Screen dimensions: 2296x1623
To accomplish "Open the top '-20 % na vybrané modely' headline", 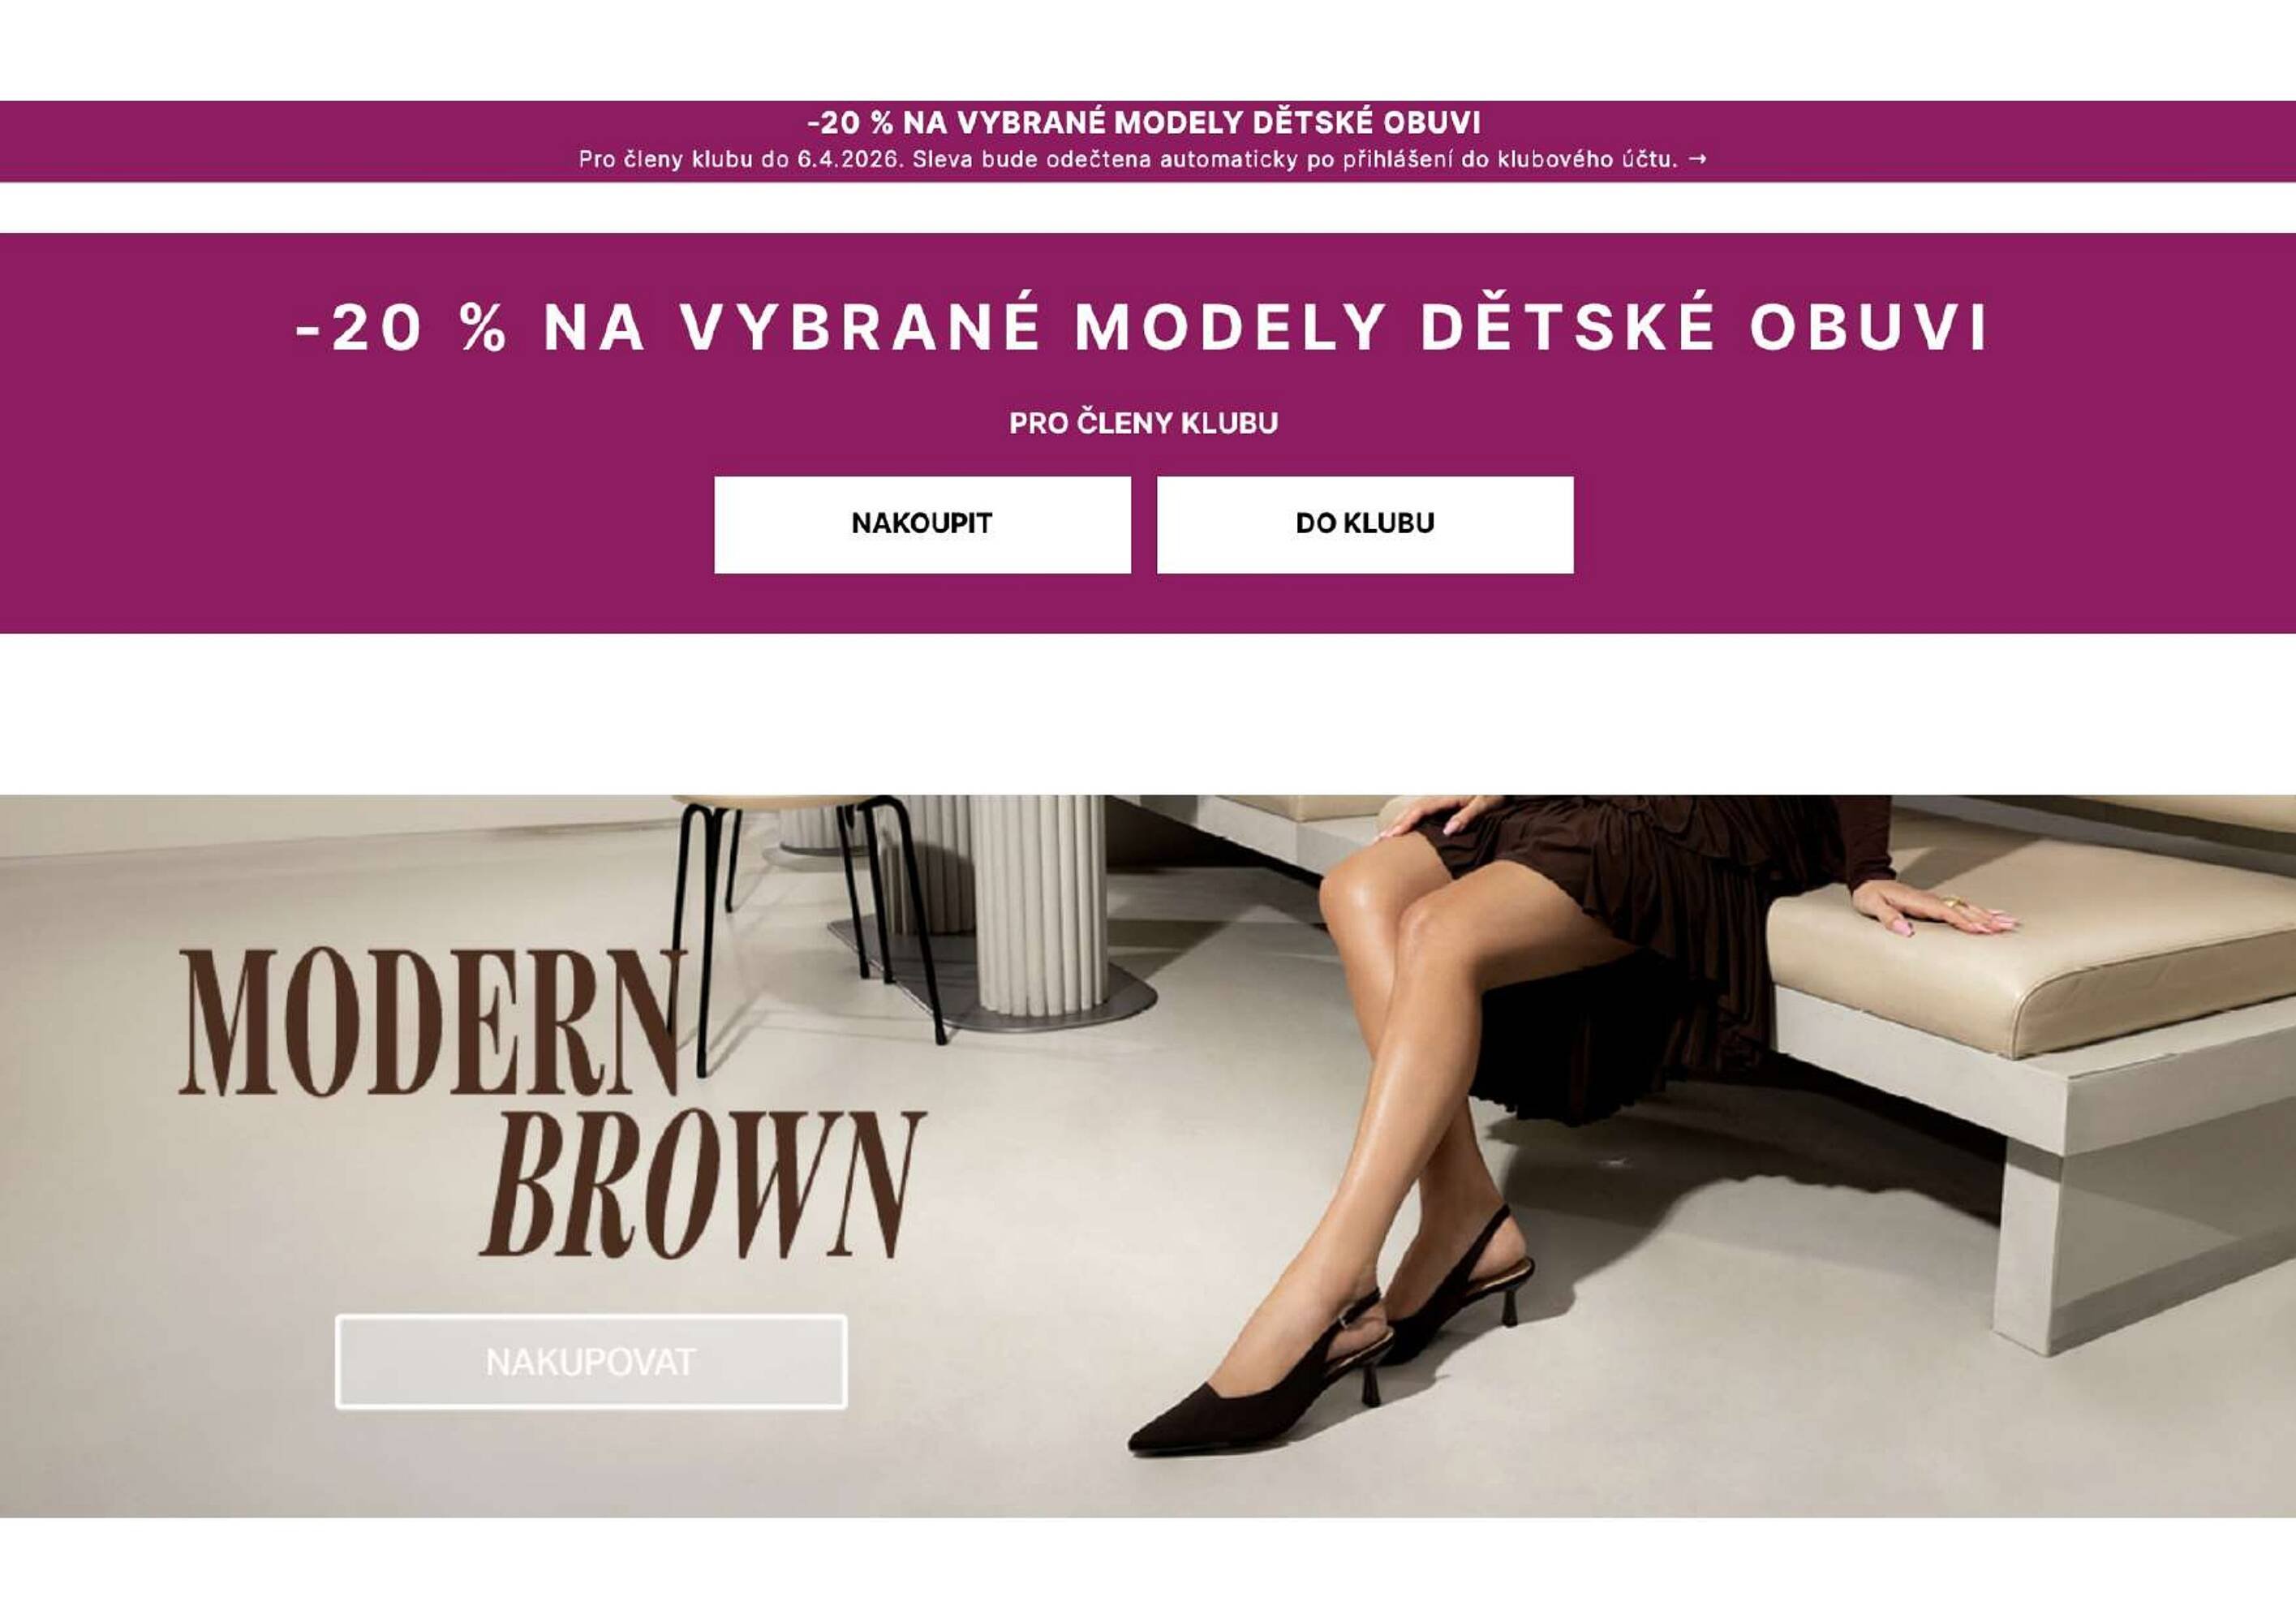I will pyautogui.click(x=1144, y=123).
